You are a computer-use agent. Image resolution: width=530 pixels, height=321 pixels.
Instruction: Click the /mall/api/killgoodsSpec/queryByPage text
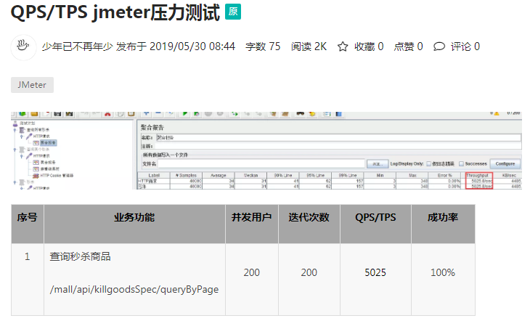134,290
